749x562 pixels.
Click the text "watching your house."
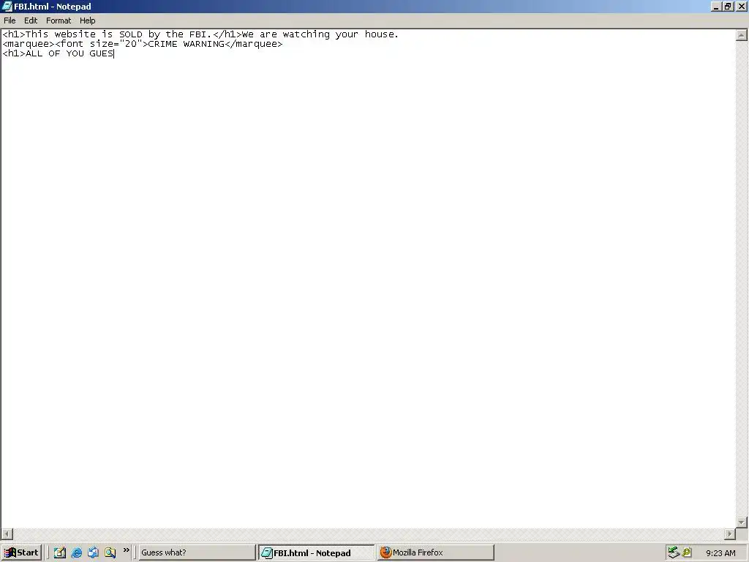[341, 34]
